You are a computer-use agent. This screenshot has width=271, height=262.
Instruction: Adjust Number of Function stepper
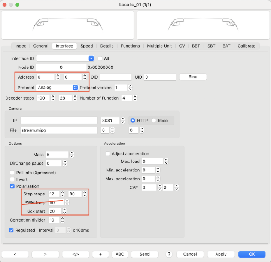click(x=135, y=98)
